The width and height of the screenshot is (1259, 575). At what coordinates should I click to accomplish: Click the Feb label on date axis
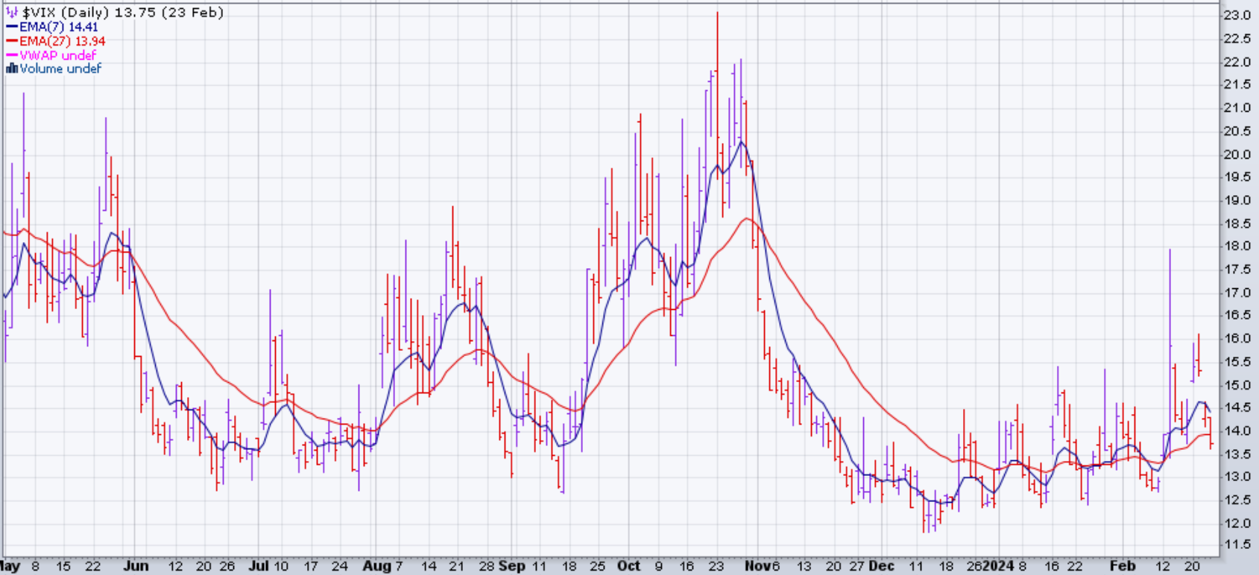pyautogui.click(x=1122, y=566)
